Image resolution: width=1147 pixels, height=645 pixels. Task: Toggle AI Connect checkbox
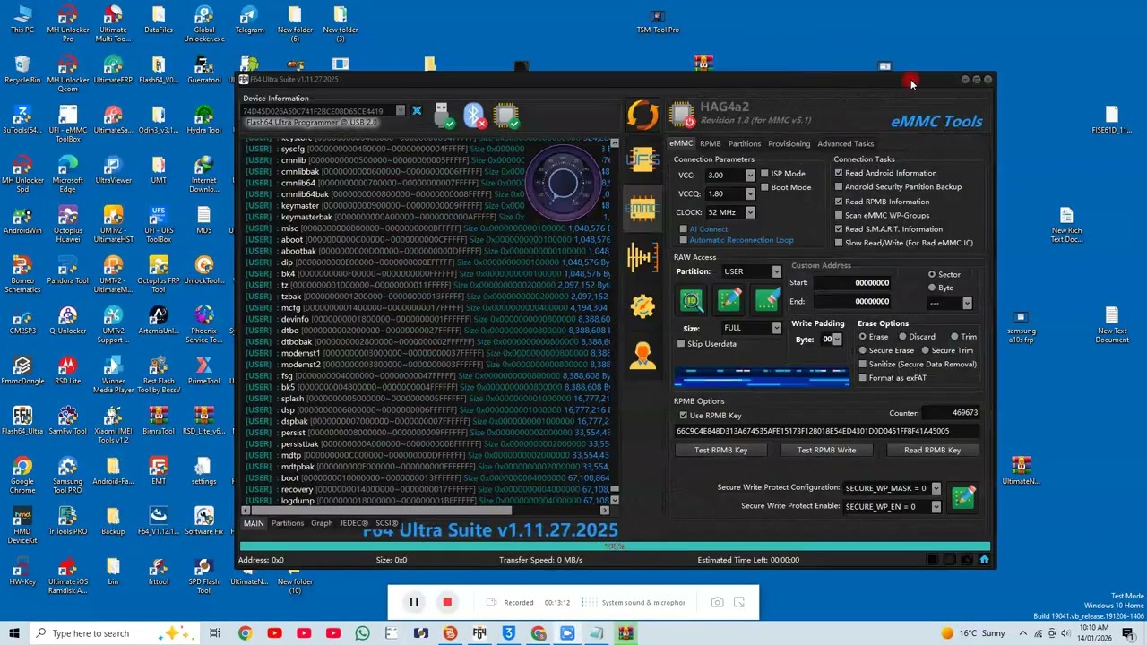pyautogui.click(x=684, y=229)
